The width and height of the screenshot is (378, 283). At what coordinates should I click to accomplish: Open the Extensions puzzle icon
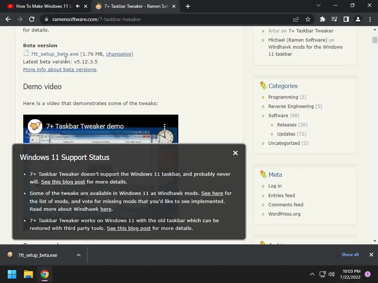[322, 19]
